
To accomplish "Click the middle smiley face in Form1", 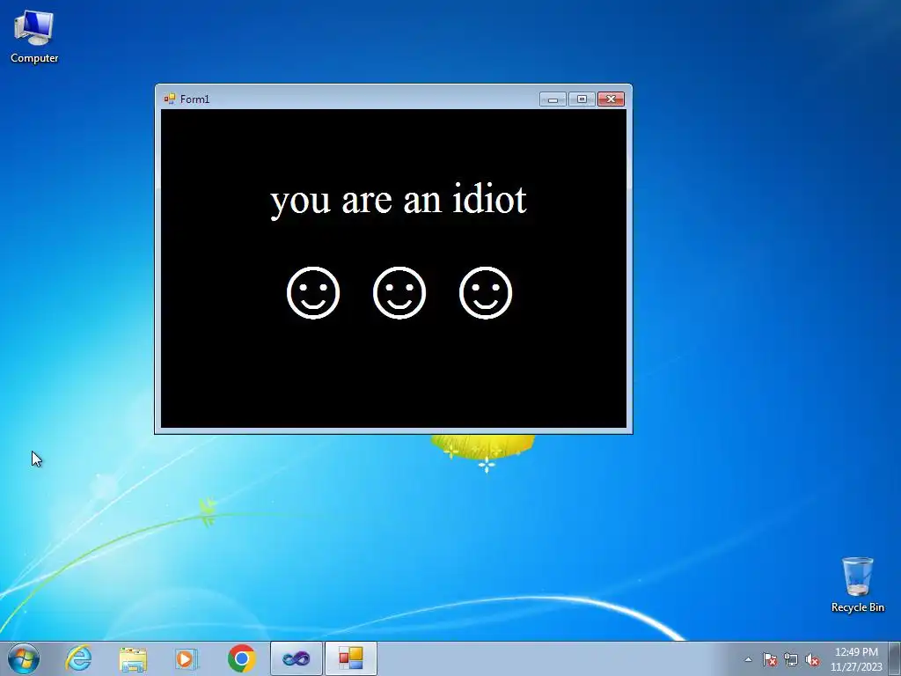I will click(x=399, y=292).
